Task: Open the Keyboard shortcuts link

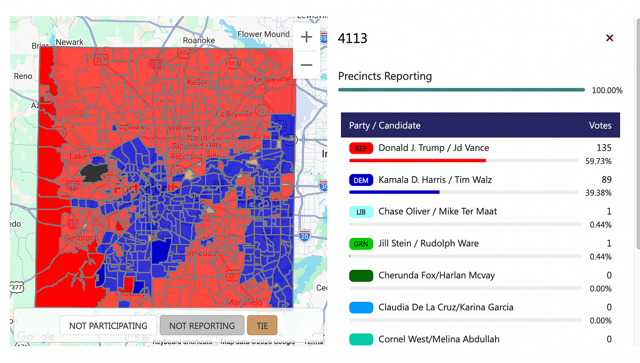Action: point(182,341)
